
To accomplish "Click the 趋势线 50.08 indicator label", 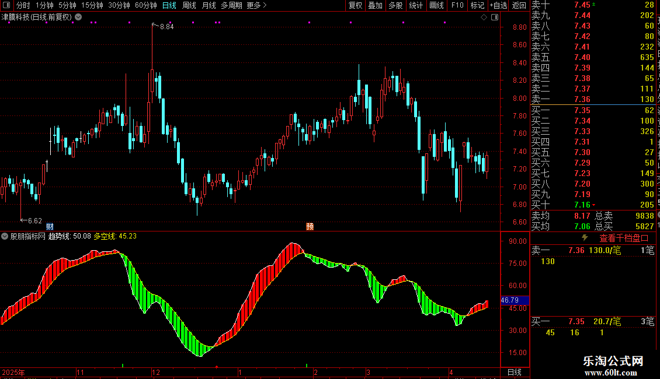I will click(x=70, y=236).
